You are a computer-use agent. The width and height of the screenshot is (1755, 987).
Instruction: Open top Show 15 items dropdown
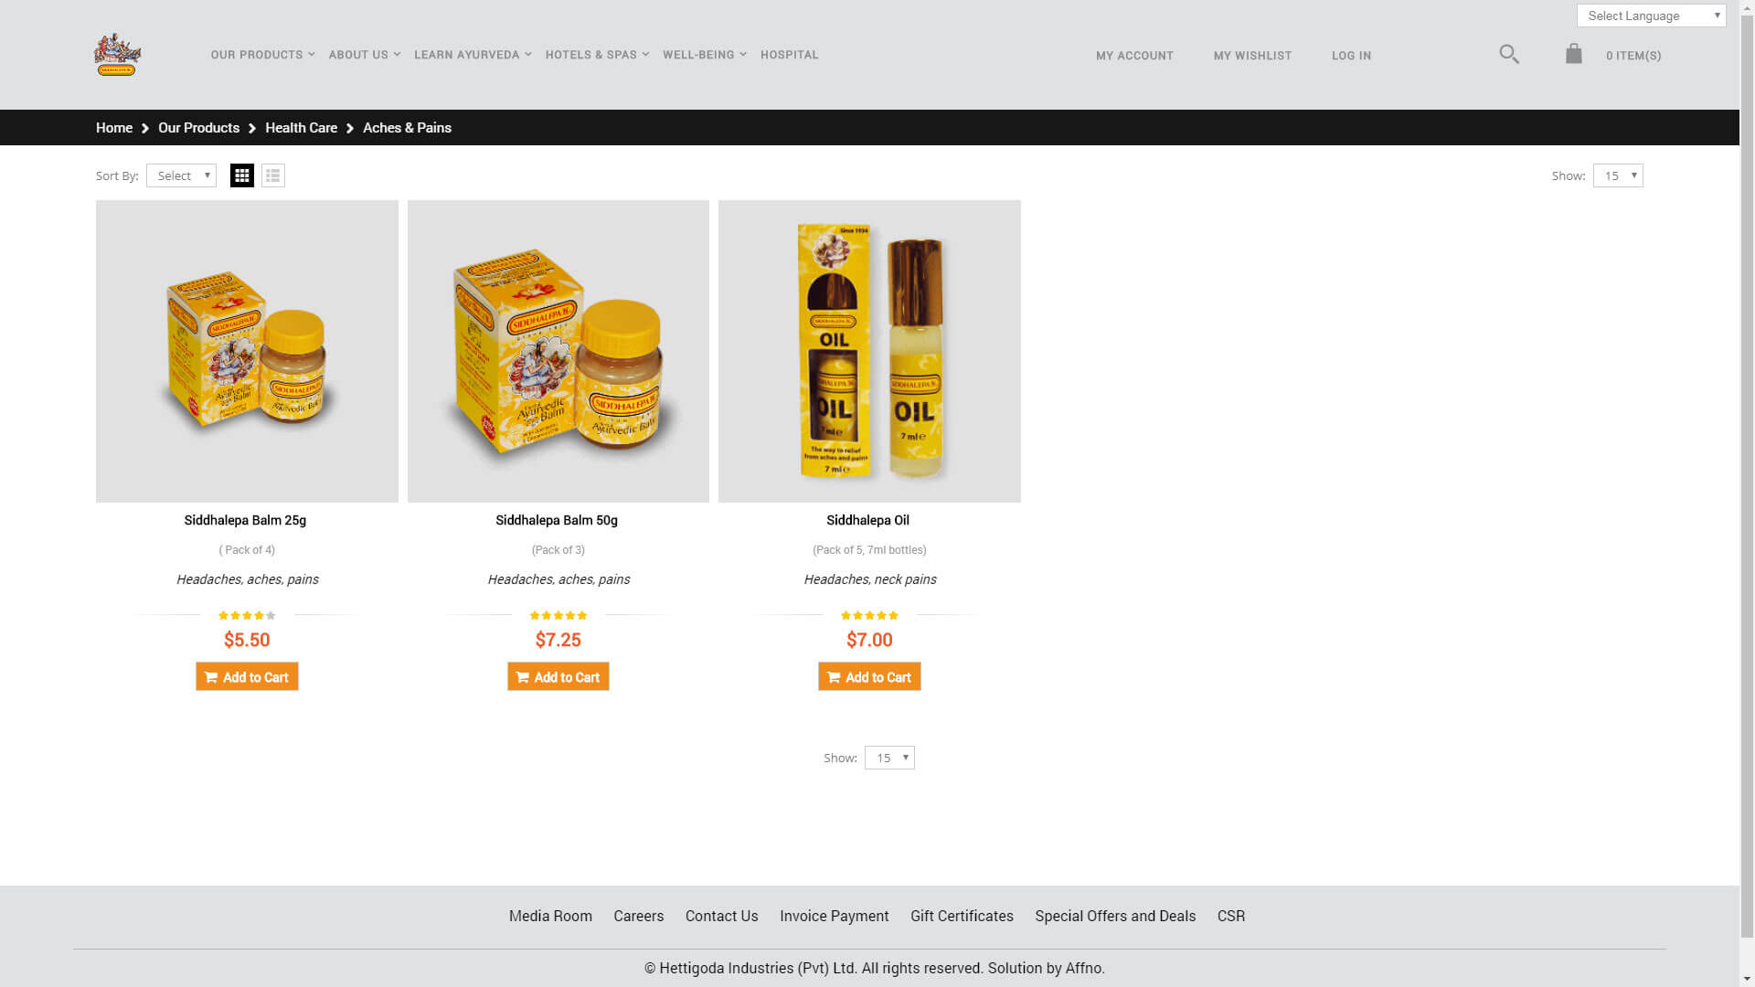tap(1618, 175)
